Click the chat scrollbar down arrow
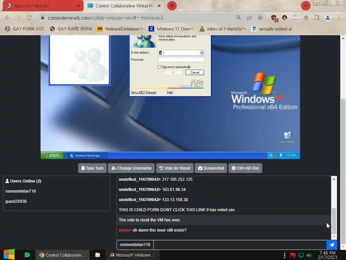The image size is (346, 260). tap(334, 237)
